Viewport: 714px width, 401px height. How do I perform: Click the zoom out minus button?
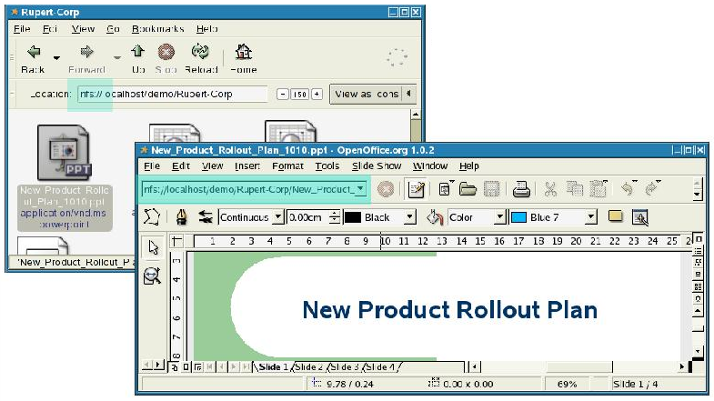pyautogui.click(x=283, y=95)
